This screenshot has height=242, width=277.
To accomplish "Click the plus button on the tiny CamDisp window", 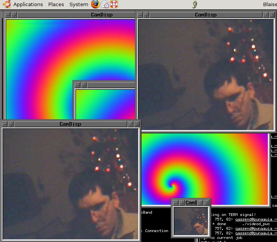I will [x=182, y=202].
